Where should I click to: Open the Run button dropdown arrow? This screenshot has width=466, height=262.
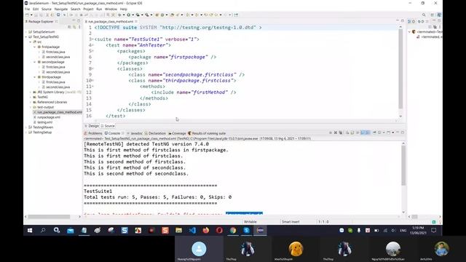coord(133,15)
